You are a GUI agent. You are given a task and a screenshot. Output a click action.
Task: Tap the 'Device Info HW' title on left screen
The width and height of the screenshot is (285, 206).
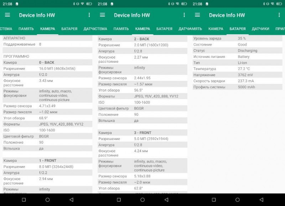click(37, 15)
